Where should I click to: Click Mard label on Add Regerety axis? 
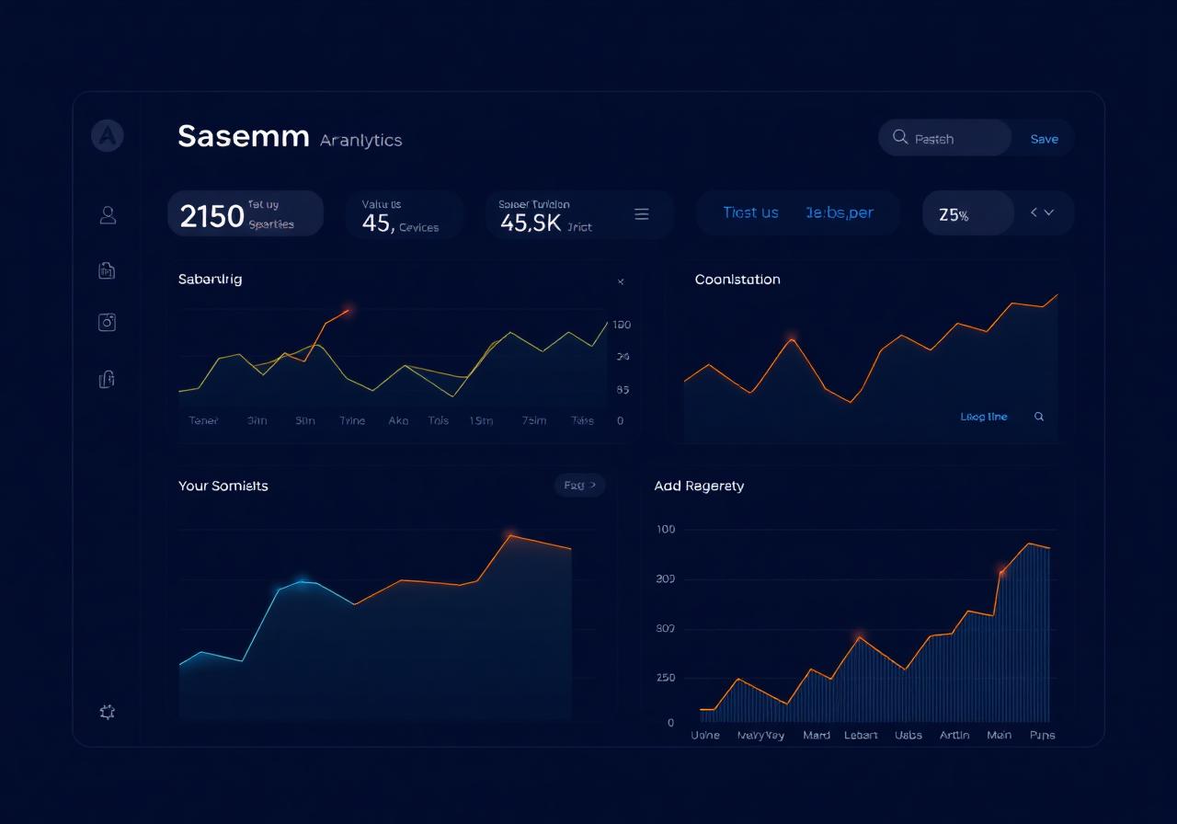(816, 736)
